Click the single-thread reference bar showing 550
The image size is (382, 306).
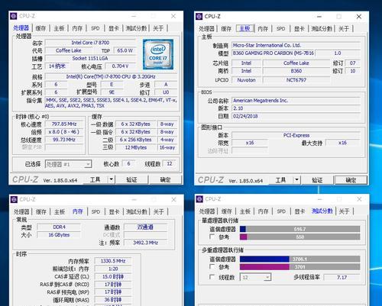tap(300, 237)
